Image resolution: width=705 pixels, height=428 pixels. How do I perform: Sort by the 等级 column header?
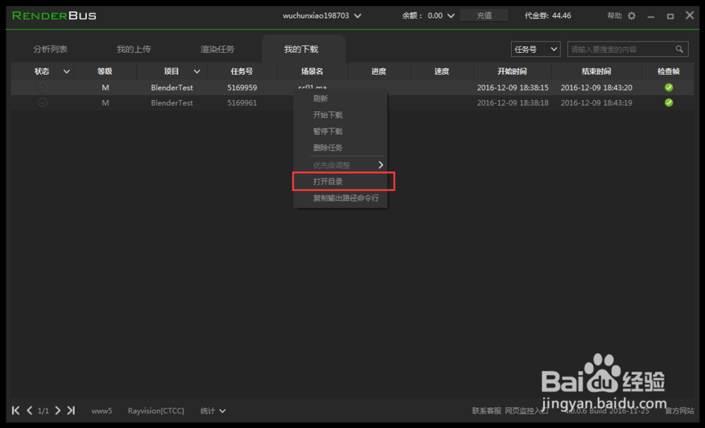105,71
